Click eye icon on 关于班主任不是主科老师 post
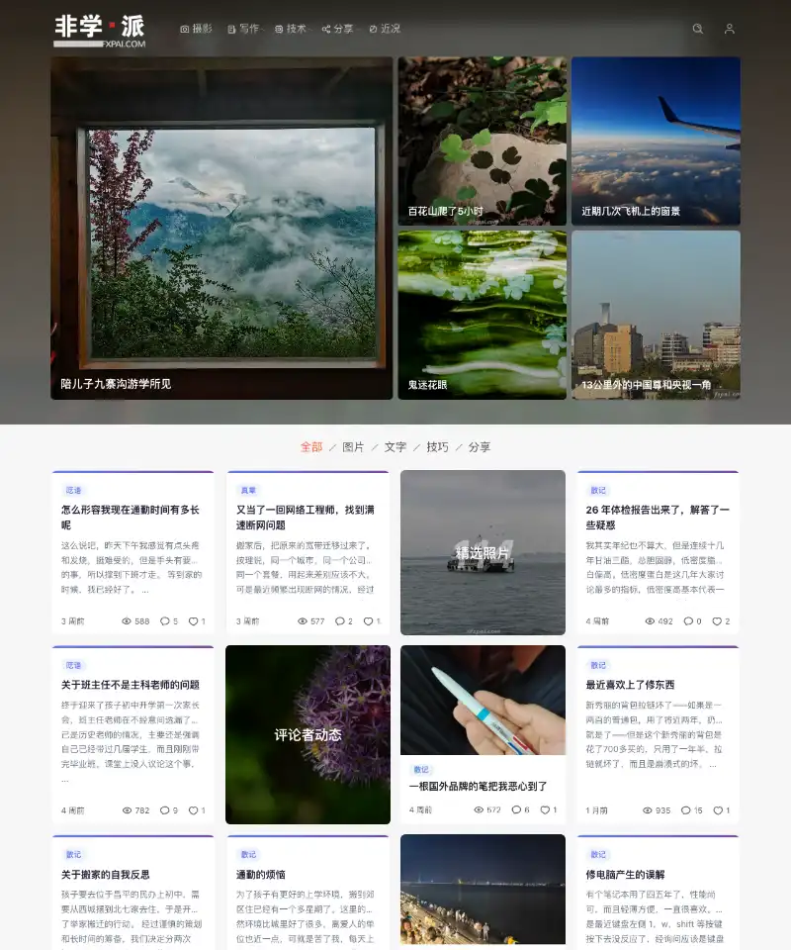 (x=128, y=810)
